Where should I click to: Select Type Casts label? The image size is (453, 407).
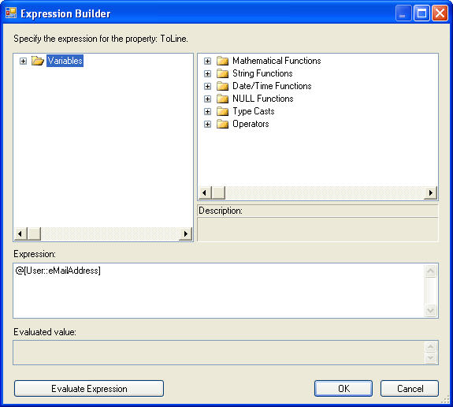254,111
